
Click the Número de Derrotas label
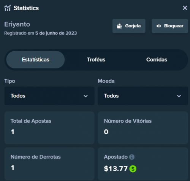(x=36, y=157)
